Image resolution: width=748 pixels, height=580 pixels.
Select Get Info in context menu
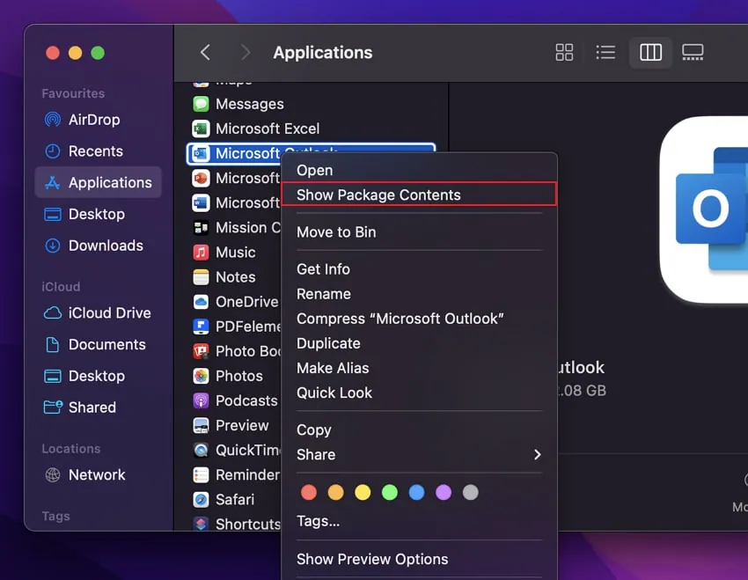pyautogui.click(x=419, y=269)
